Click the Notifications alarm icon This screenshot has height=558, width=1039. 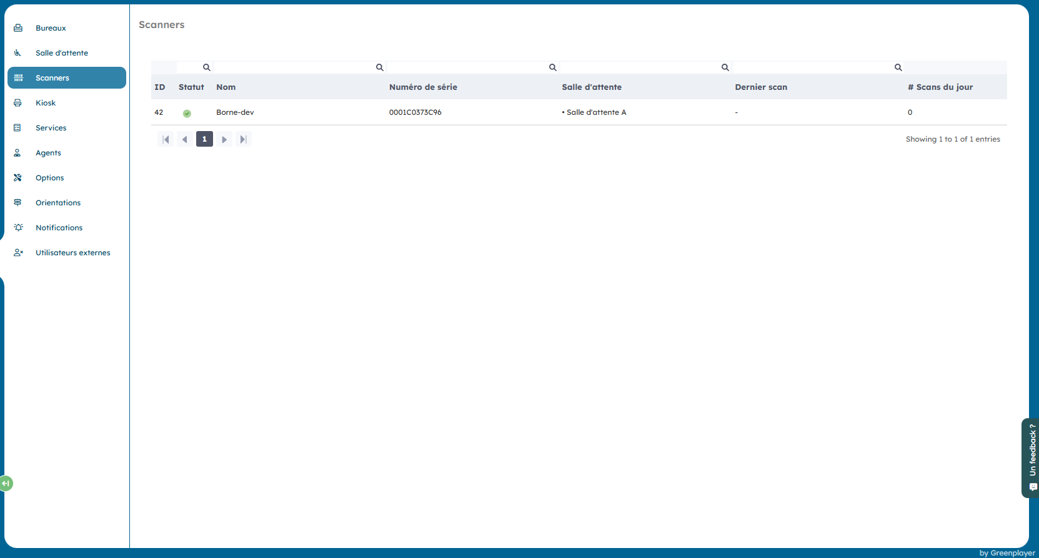[18, 228]
